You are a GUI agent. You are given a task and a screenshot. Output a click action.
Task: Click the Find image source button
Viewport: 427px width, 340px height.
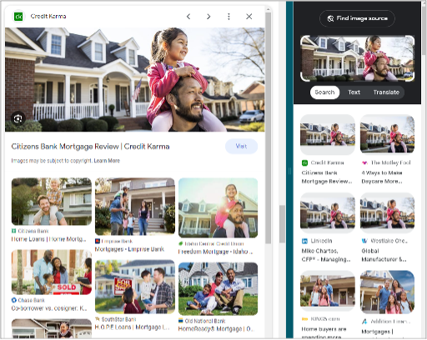tap(357, 18)
